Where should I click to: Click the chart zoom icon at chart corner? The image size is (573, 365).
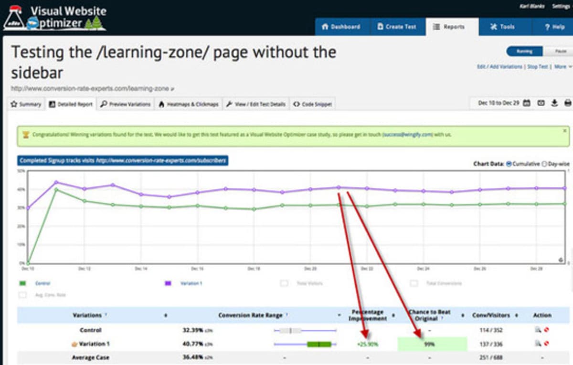(x=561, y=260)
